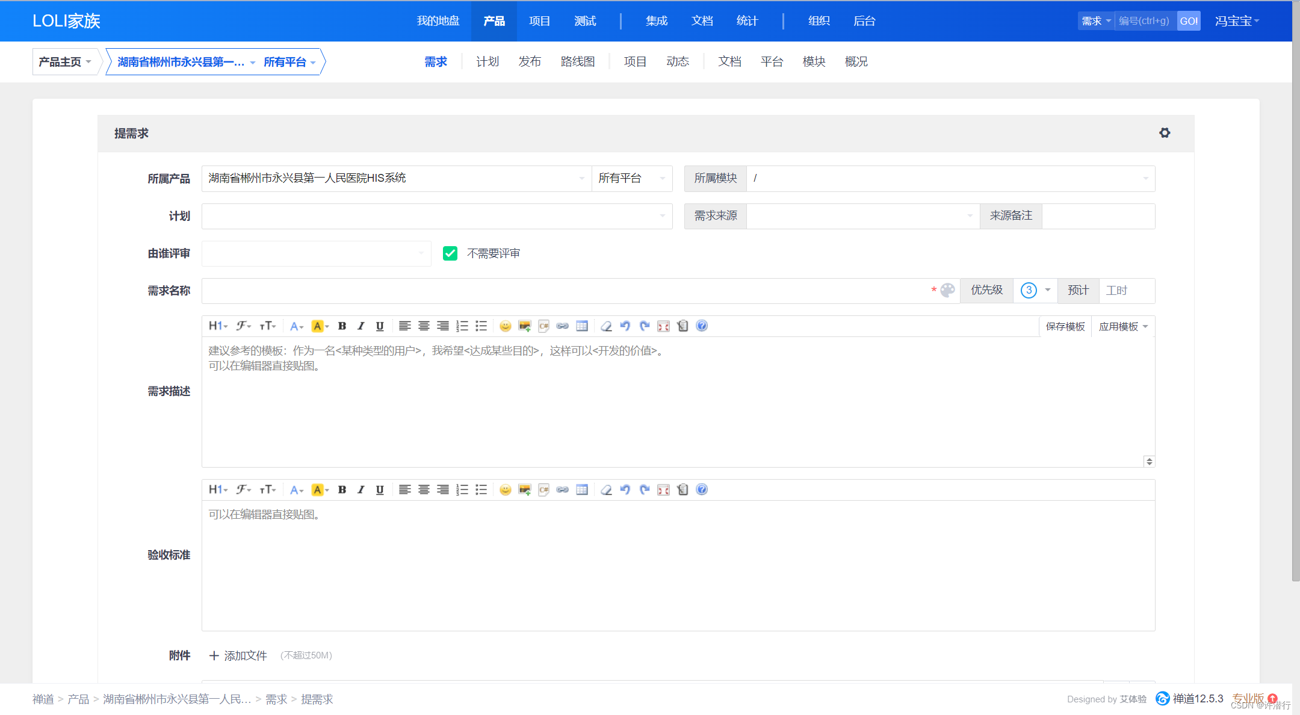Click Bold in the 需求描述 editor toolbar
Viewport: 1300px width, 715px height.
tap(342, 326)
